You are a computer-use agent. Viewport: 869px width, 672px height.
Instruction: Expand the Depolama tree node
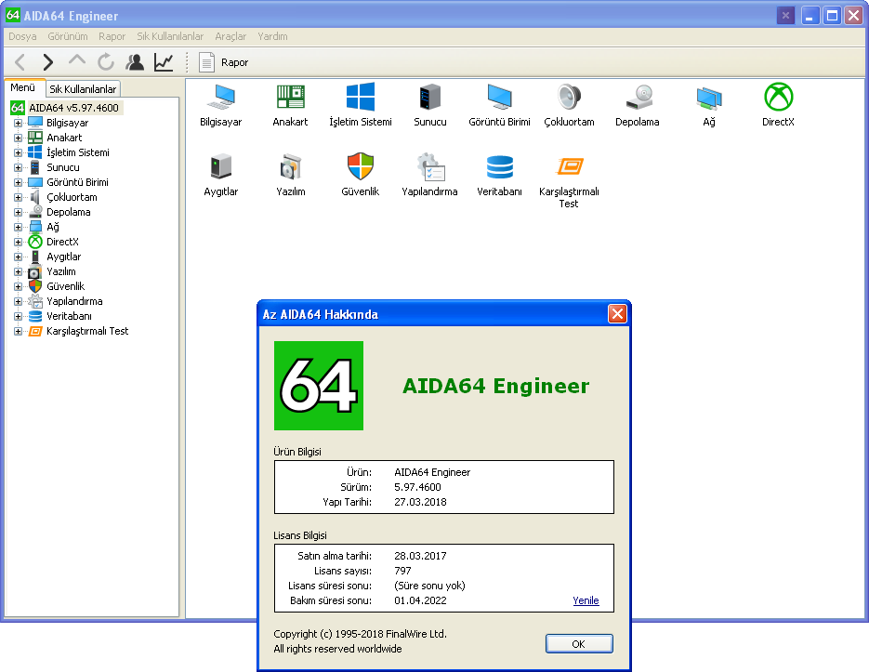(18, 213)
